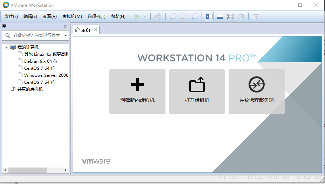
Task: Collapse the 我的计算机 tree node
Action: pyautogui.click(x=6, y=47)
